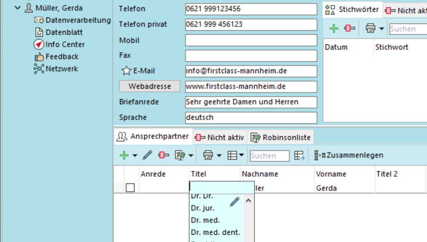This screenshot has width=427, height=242.
Task: Click the print icon in Stichwörter toolbar
Action: [x=370, y=29]
